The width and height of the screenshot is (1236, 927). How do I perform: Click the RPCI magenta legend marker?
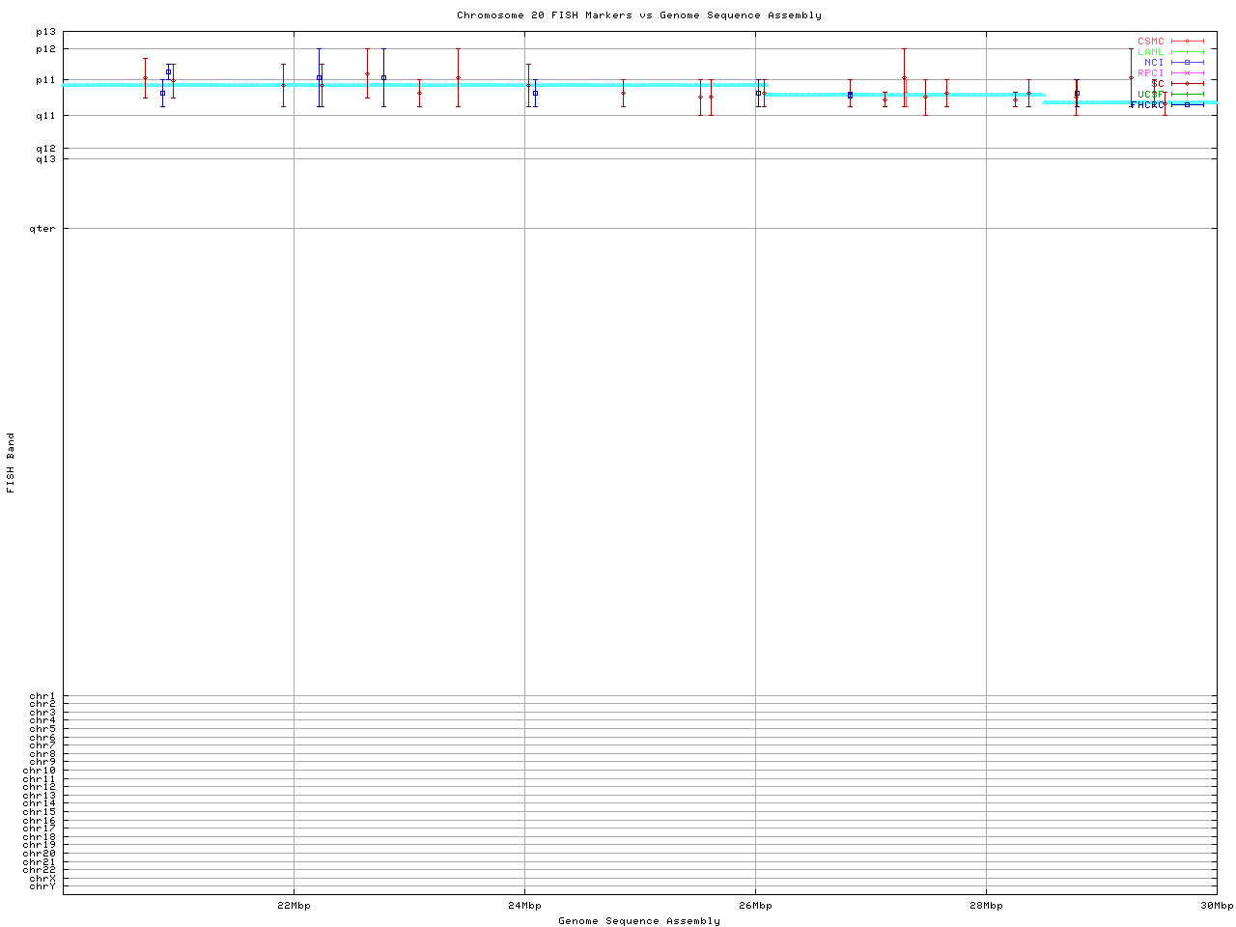[1187, 73]
